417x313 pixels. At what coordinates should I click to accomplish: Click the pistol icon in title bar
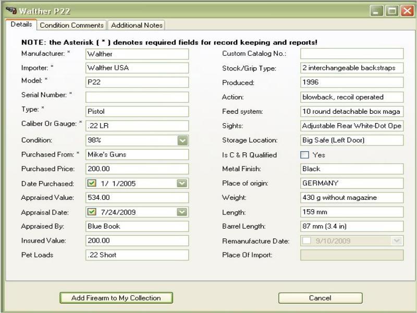coord(11,10)
